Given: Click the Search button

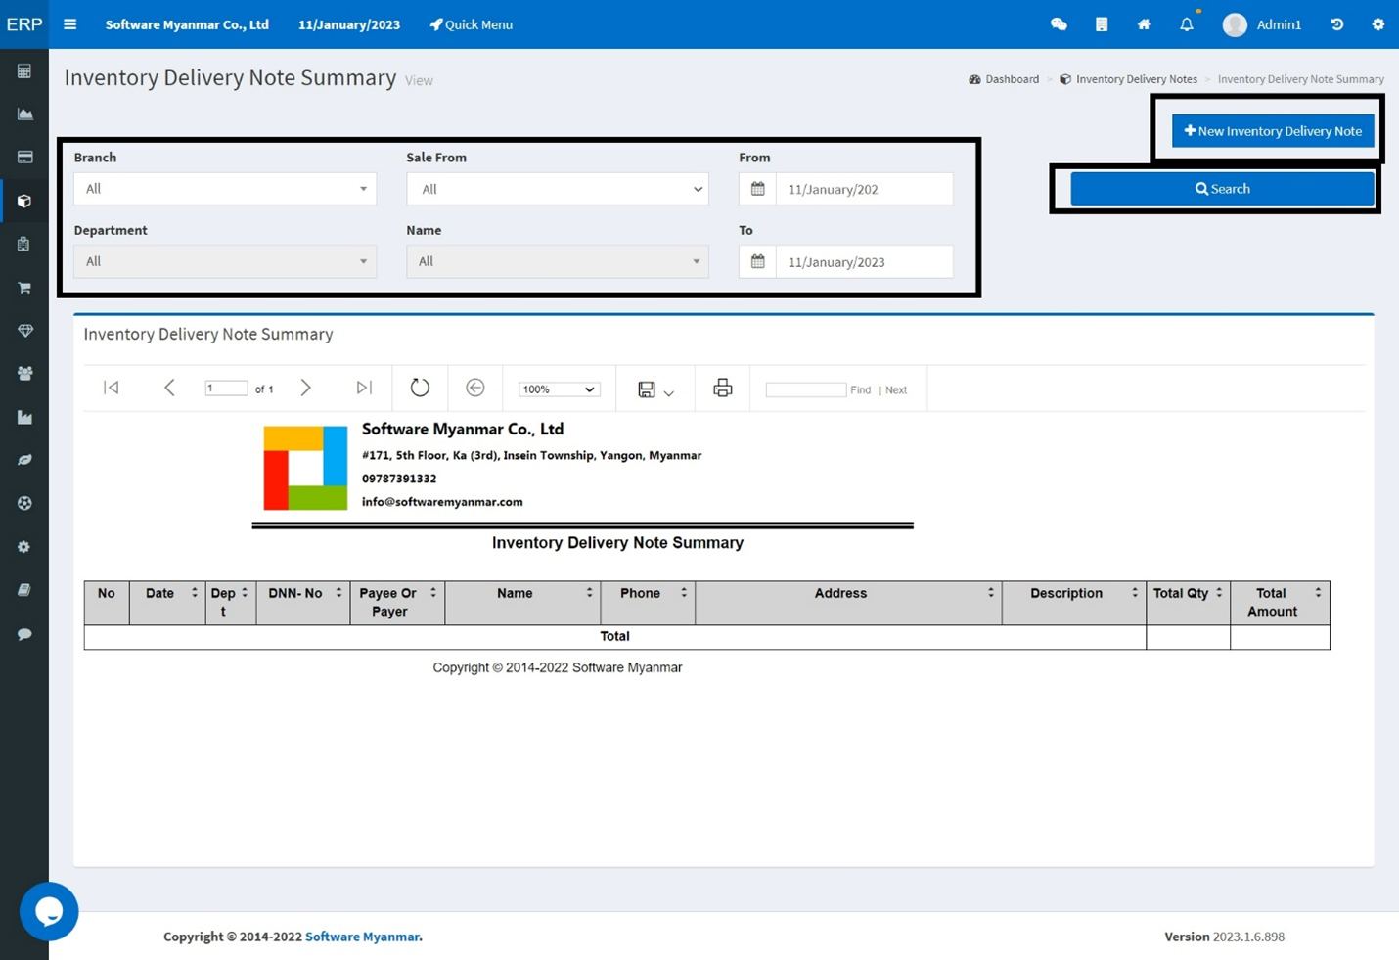Looking at the screenshot, I should point(1222,189).
